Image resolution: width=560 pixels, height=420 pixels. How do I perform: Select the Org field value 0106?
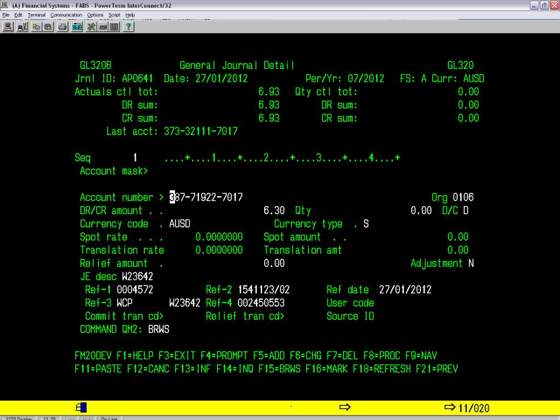click(x=463, y=197)
